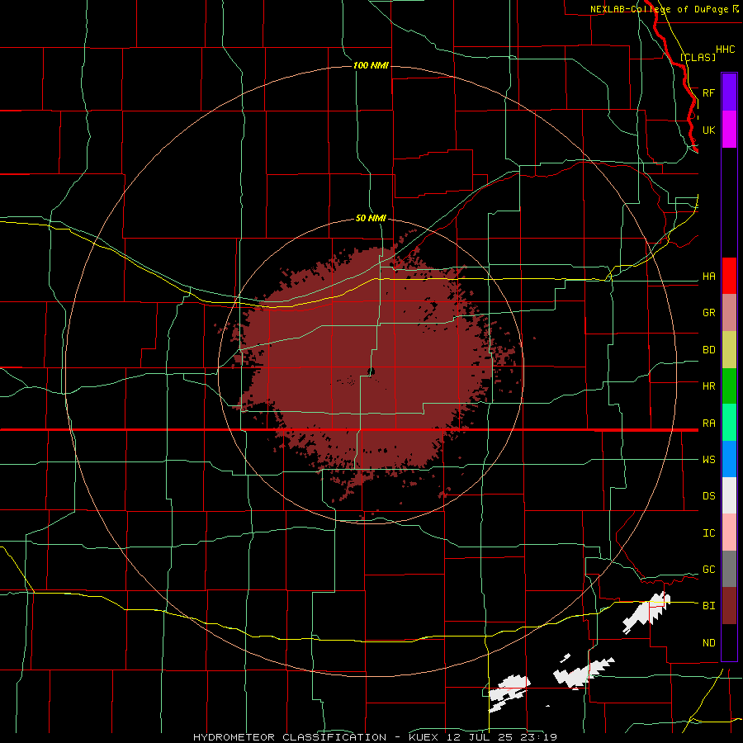Click the BI legend label
The width and height of the screenshot is (743, 743).
[x=708, y=606]
